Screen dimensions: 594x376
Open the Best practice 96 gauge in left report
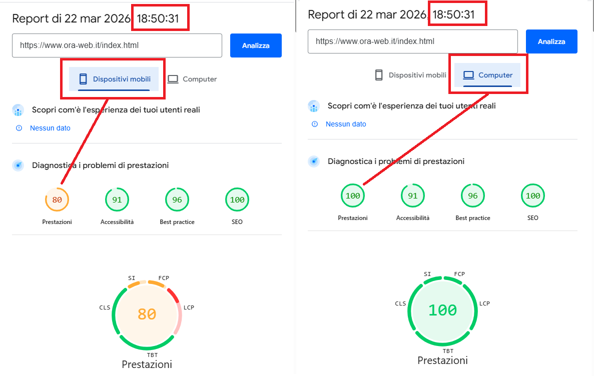tap(177, 200)
